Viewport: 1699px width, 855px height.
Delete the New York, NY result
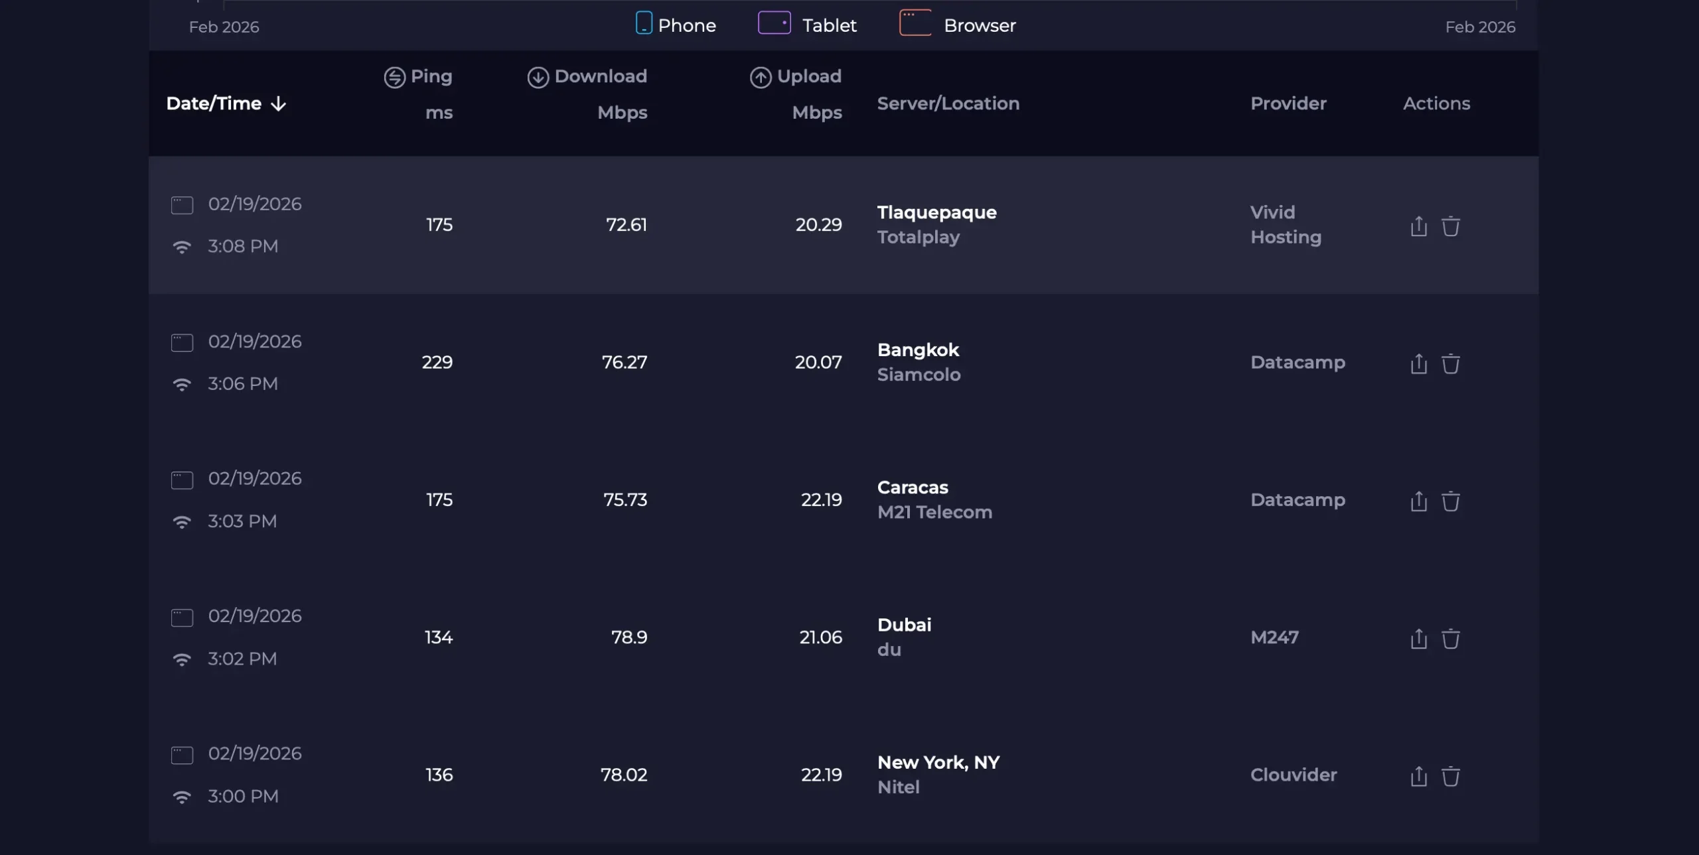point(1450,775)
